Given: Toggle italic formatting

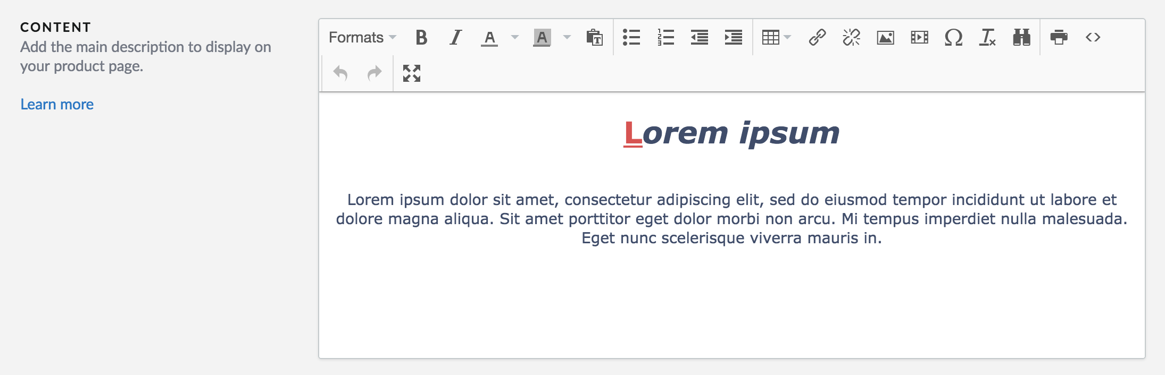Looking at the screenshot, I should coord(455,38).
